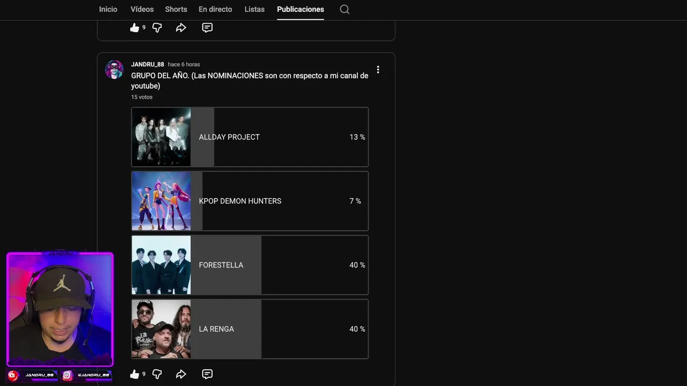The image size is (687, 386).
Task: Open the JANDRU_88 channel name link
Action: 148,64
